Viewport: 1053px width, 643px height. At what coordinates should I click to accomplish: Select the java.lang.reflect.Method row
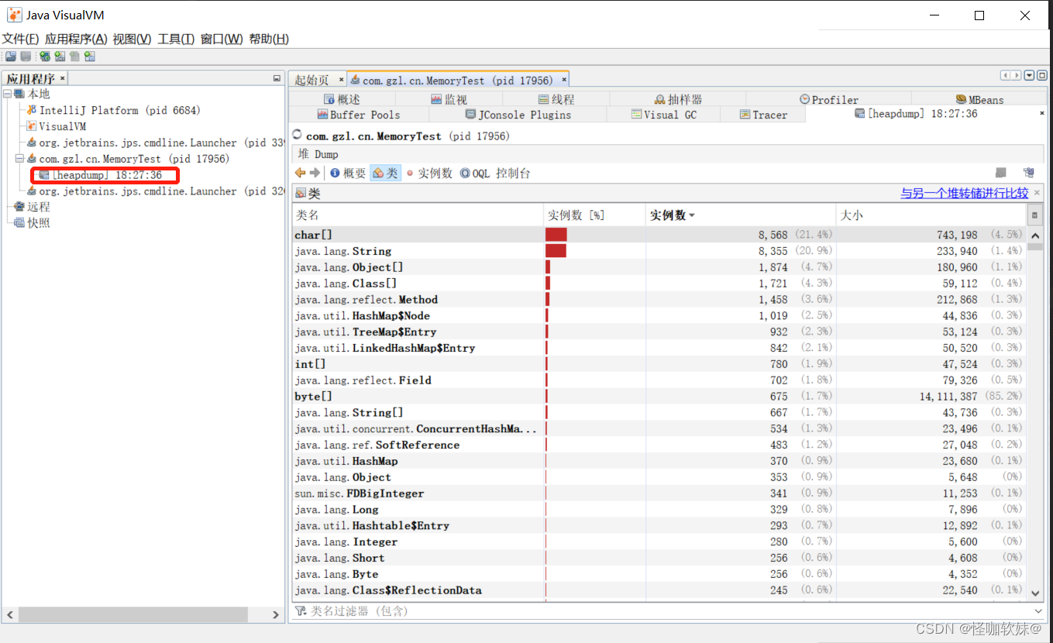(659, 300)
